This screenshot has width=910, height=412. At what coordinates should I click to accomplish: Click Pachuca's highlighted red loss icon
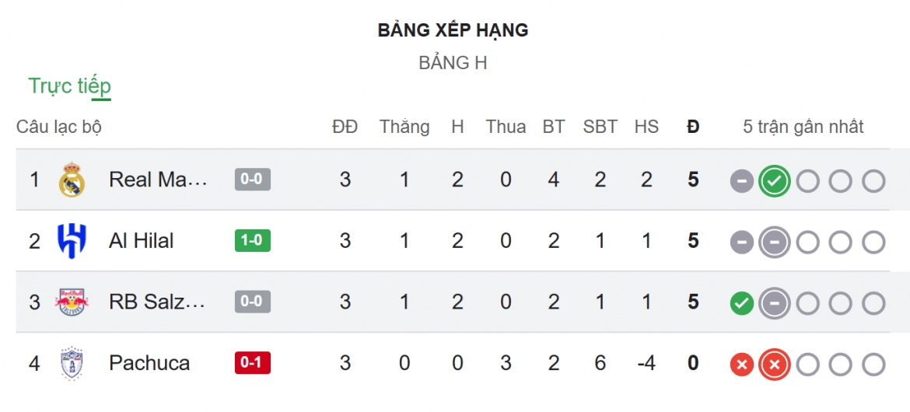click(x=775, y=365)
